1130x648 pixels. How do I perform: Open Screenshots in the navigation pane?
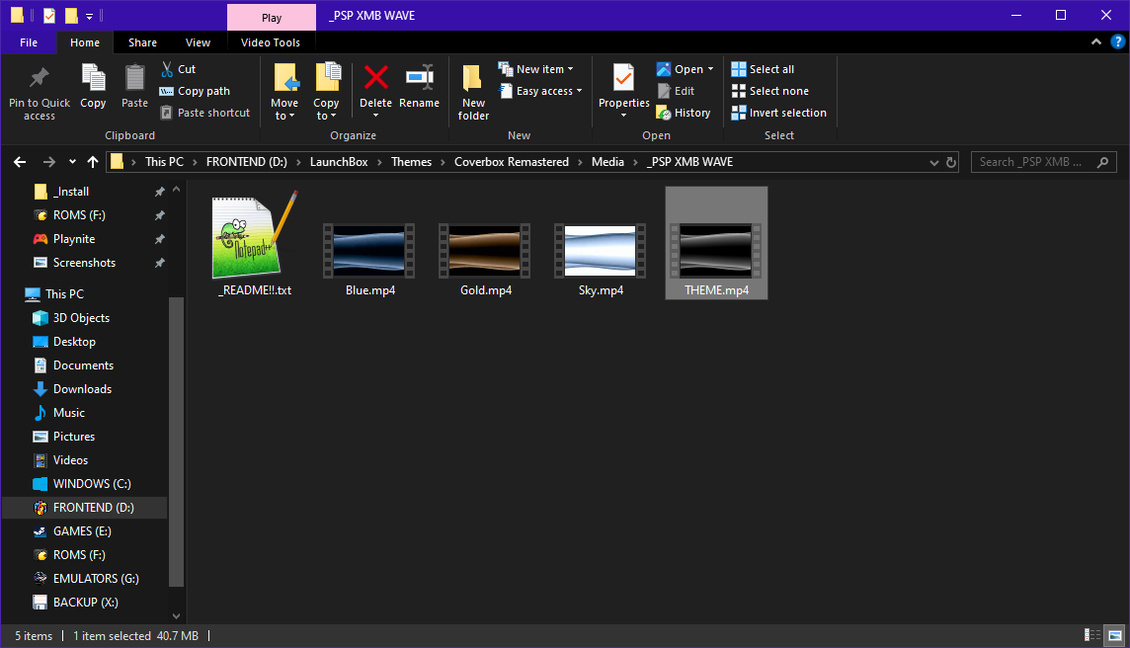click(84, 263)
